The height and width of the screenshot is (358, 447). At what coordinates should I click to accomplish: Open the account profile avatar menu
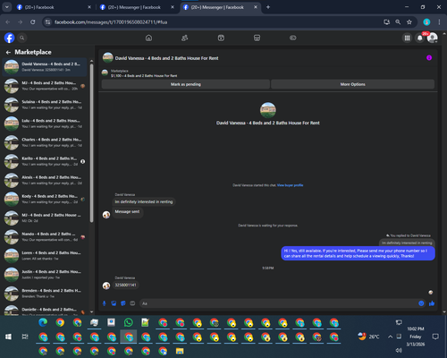point(433,38)
